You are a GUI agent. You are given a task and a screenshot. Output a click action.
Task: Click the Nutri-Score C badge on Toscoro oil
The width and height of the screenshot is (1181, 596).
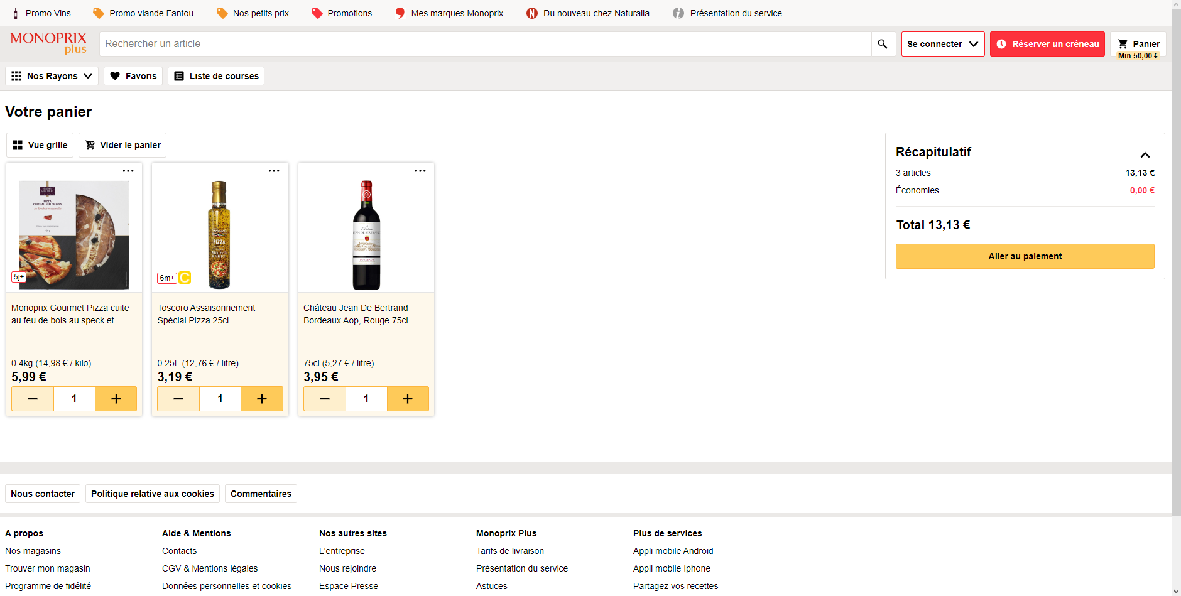coord(185,278)
